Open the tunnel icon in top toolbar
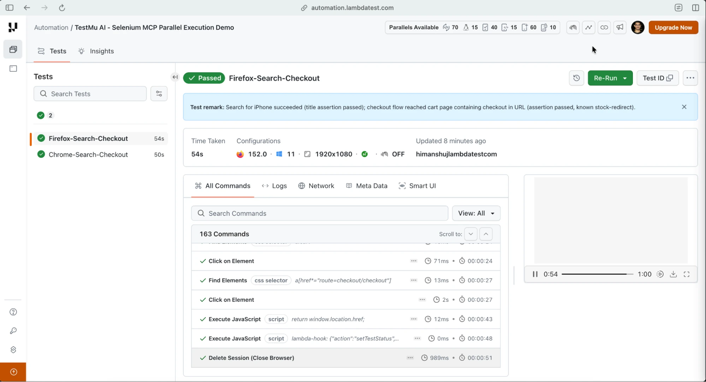 tap(573, 28)
